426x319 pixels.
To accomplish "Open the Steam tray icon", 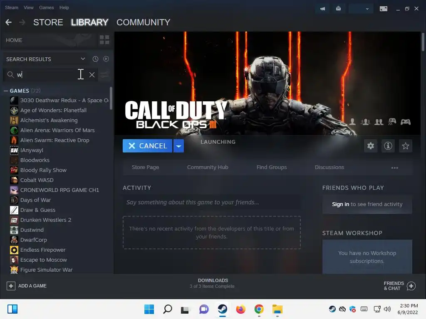I will [332, 309].
